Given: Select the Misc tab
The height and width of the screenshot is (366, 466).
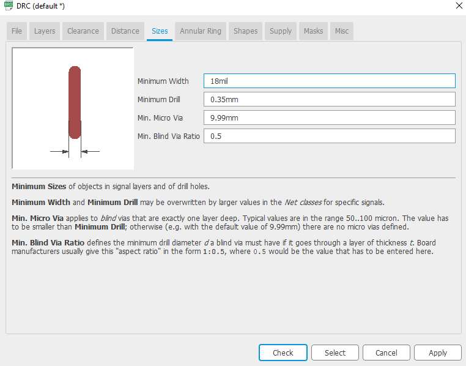Looking at the screenshot, I should point(342,31).
